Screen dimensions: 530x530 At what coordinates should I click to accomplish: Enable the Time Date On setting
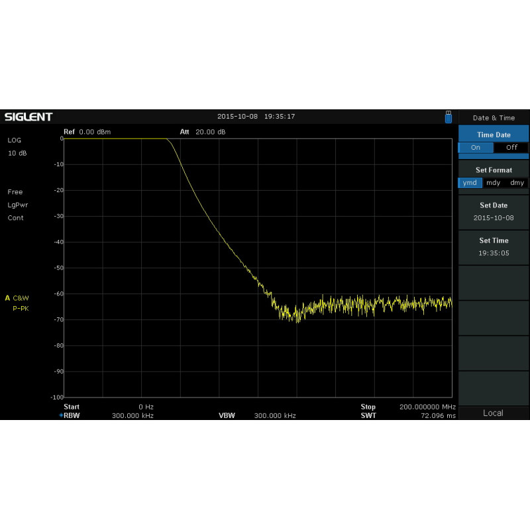click(x=476, y=148)
